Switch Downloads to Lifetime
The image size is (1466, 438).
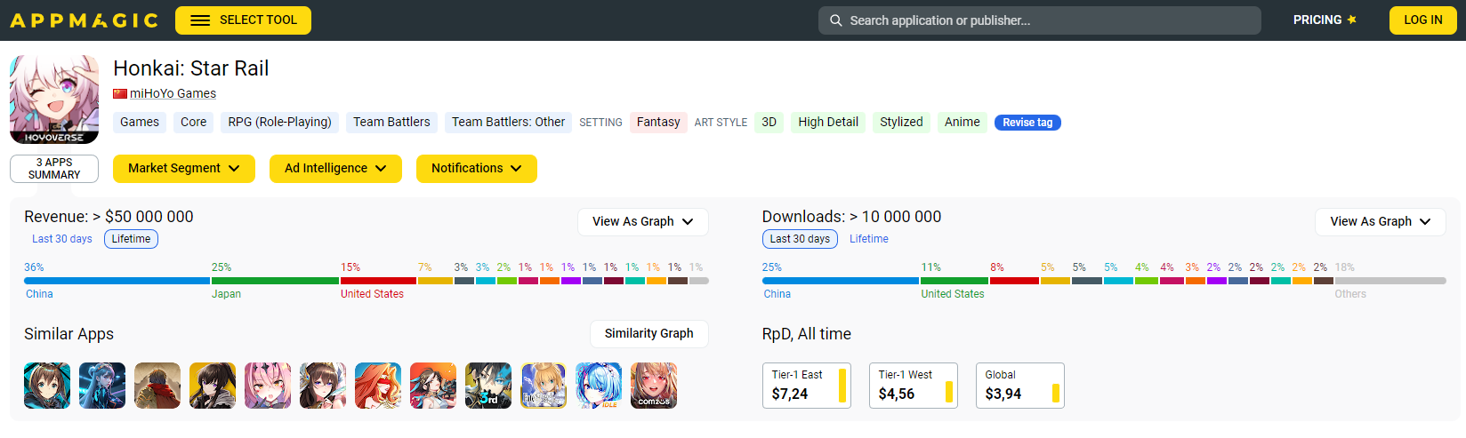click(868, 239)
